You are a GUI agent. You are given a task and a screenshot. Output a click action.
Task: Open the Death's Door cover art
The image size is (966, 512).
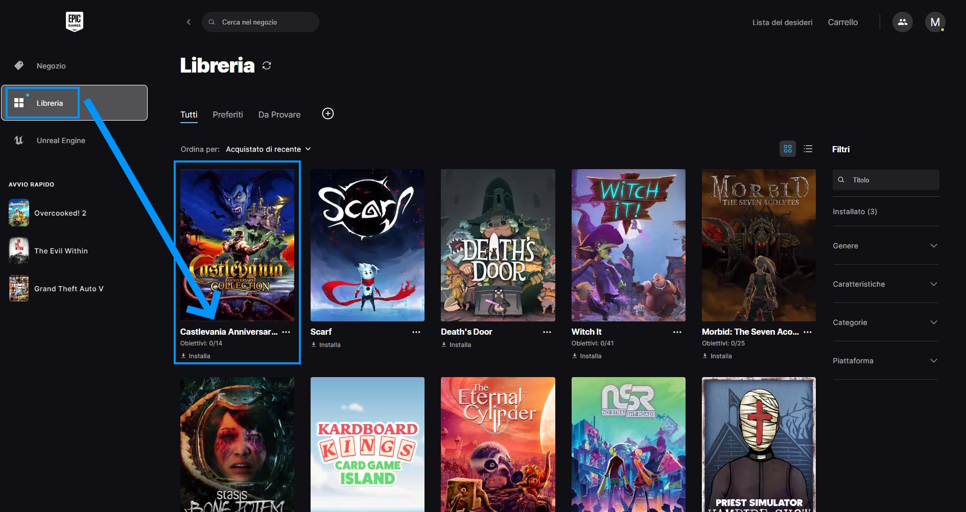coord(498,245)
